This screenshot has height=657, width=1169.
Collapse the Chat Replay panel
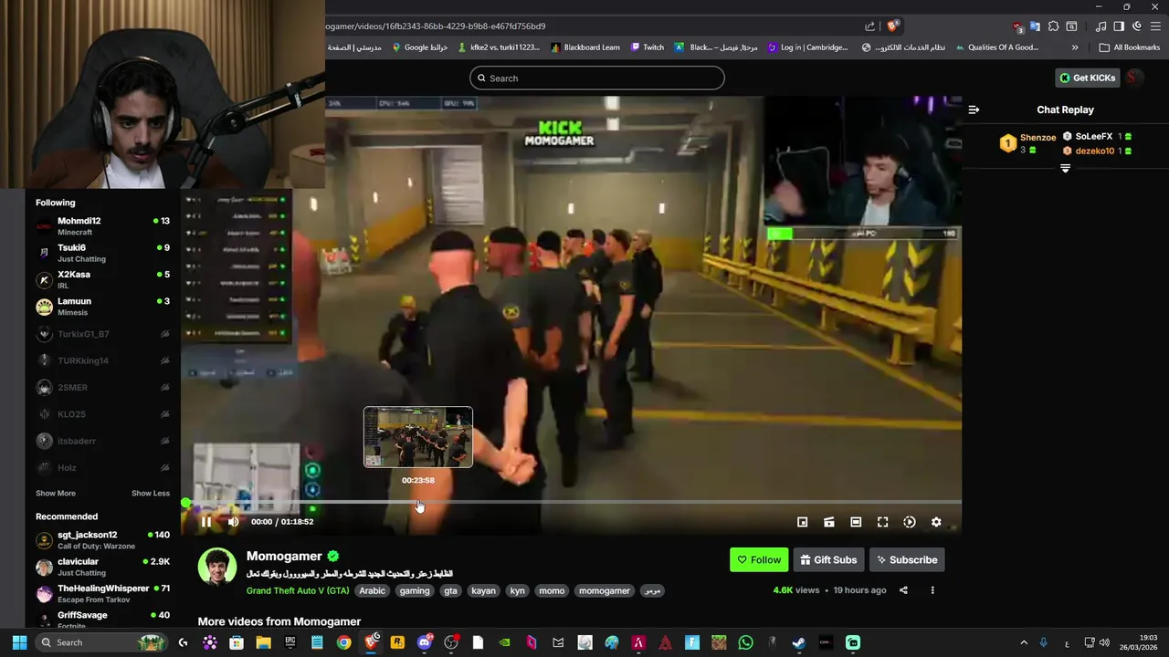click(x=974, y=109)
